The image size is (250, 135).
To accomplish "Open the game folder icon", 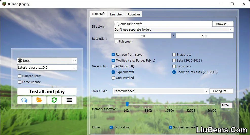I will 39,100.
